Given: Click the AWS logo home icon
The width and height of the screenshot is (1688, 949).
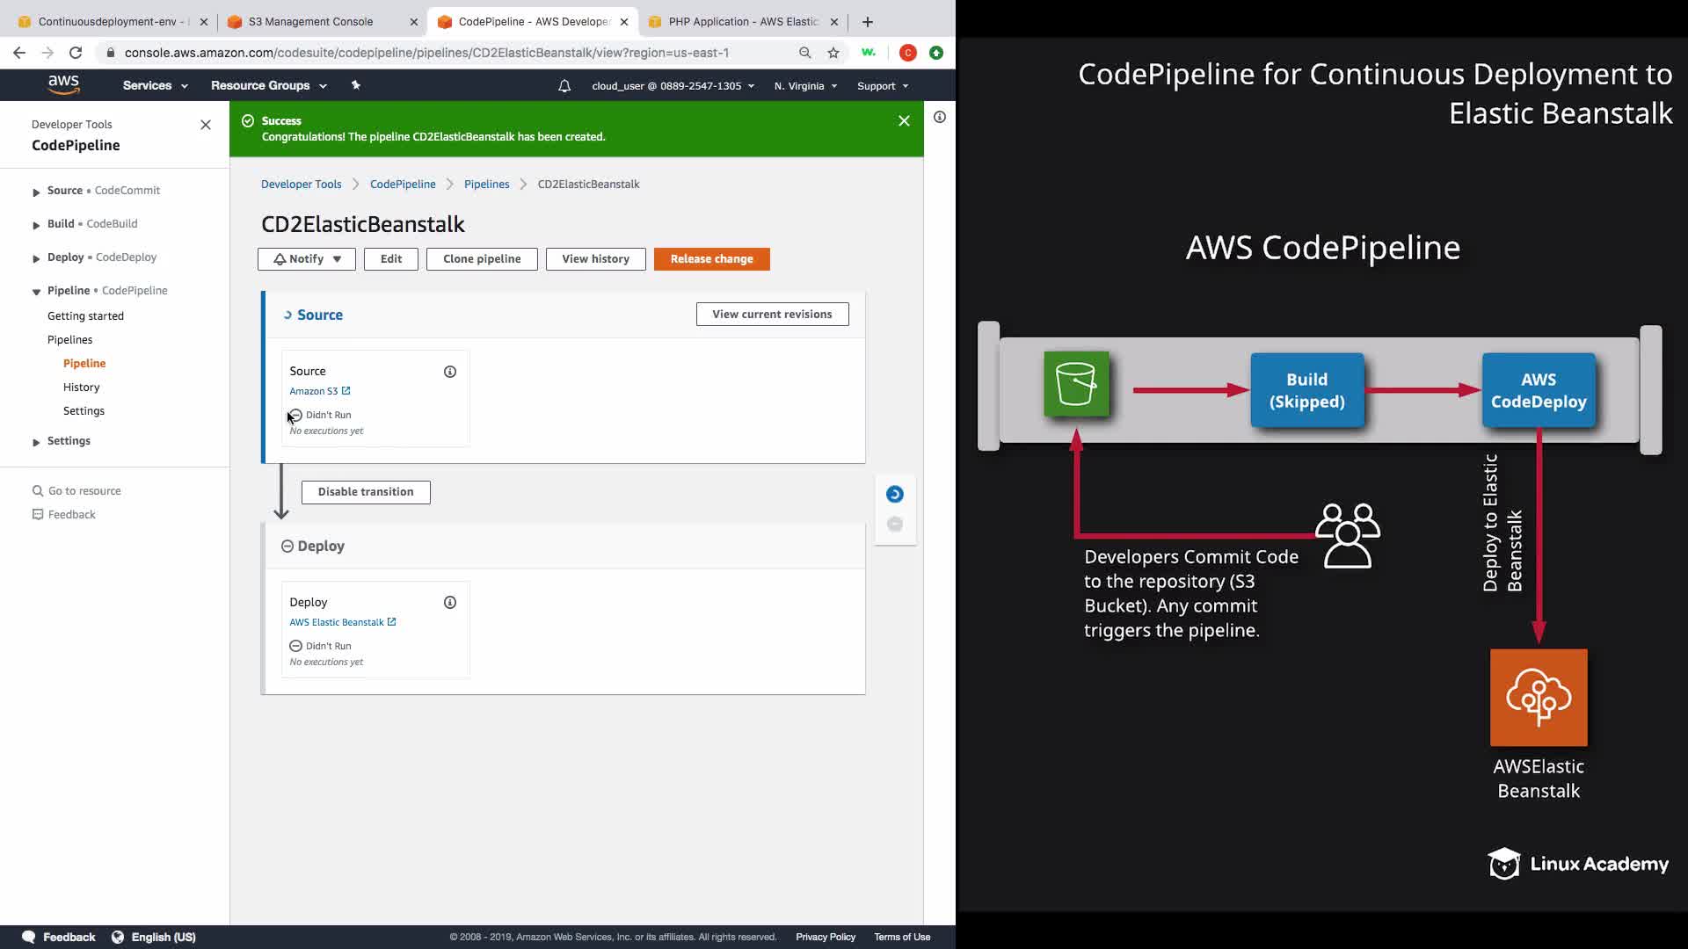Looking at the screenshot, I should coord(63,85).
